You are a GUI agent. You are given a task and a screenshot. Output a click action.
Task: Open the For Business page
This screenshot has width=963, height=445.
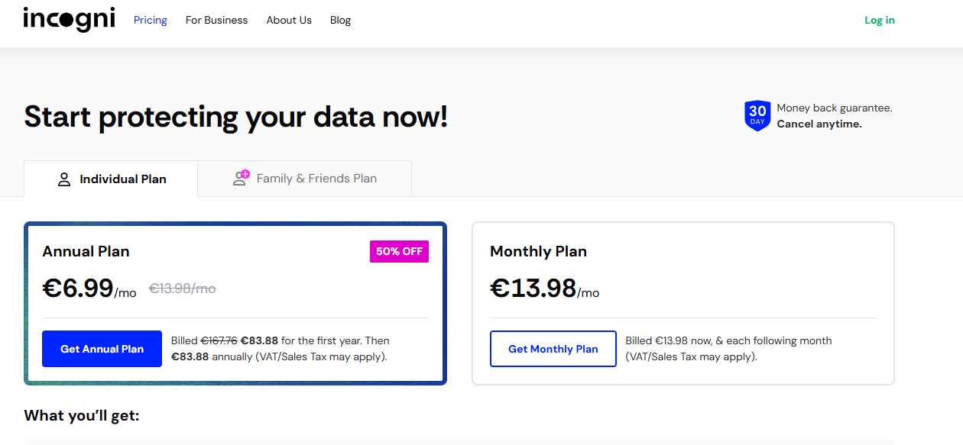pos(216,20)
